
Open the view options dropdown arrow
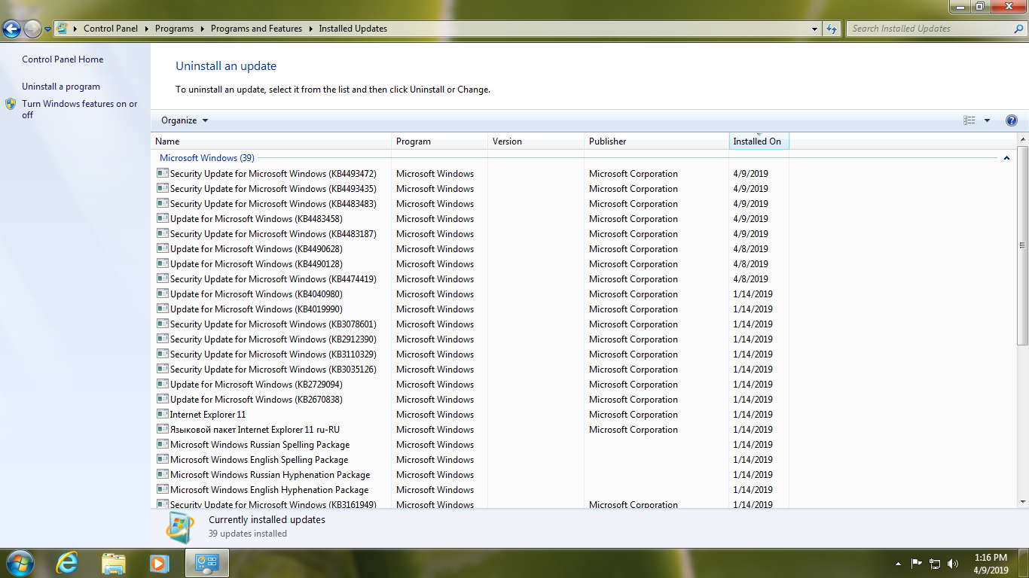point(987,120)
